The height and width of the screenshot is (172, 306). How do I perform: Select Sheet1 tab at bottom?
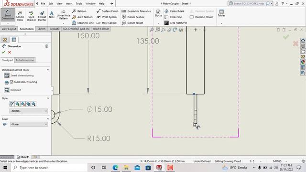(x=23, y=157)
